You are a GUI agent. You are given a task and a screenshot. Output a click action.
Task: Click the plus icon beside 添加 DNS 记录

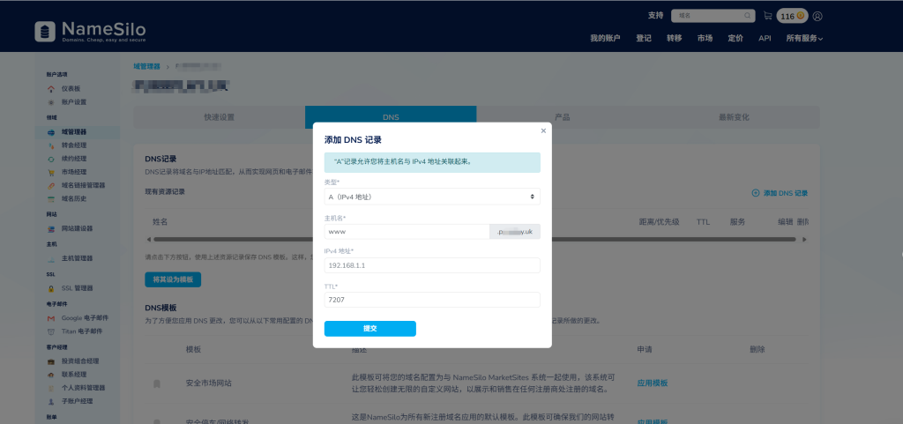coord(756,193)
